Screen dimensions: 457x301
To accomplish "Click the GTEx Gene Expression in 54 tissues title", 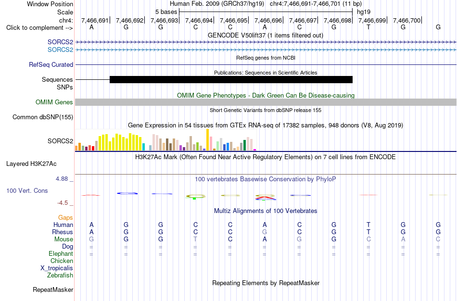I will 266,125.
